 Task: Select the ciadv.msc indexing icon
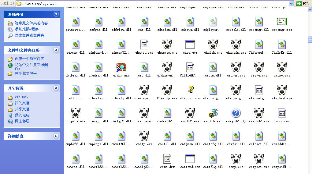[121, 67]
